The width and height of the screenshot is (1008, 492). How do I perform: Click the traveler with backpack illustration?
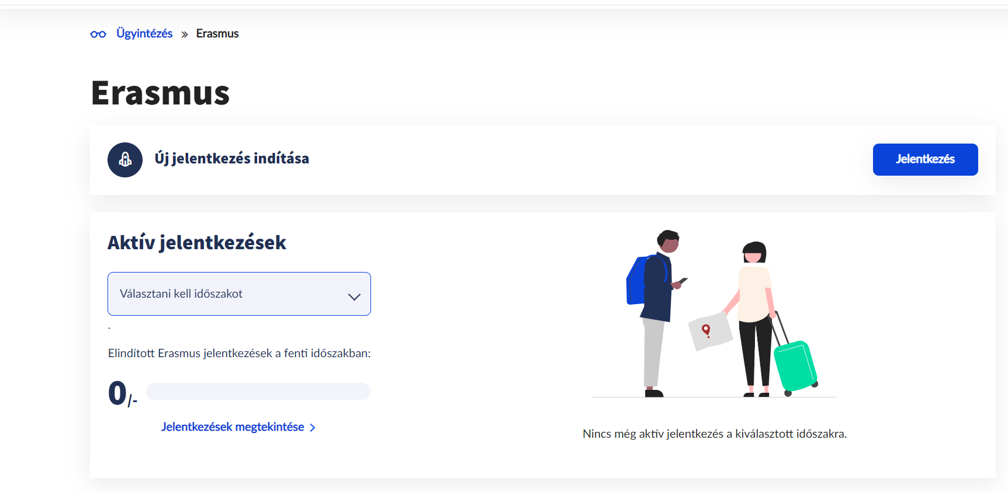(x=656, y=313)
